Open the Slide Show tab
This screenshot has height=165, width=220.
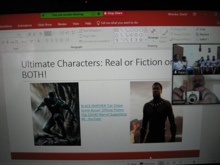coord(45,25)
